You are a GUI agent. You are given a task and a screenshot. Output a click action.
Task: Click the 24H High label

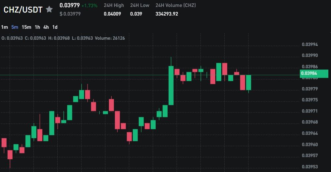[114, 6]
